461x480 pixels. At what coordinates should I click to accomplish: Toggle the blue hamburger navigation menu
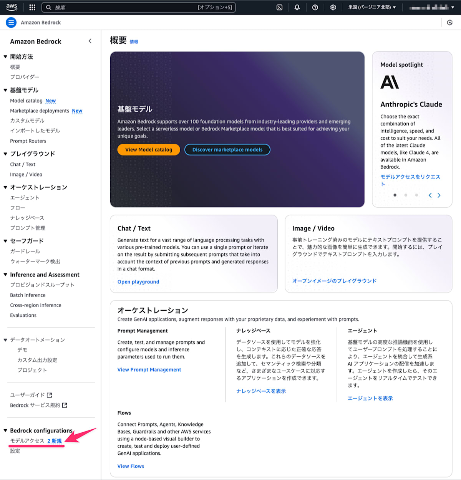11,23
